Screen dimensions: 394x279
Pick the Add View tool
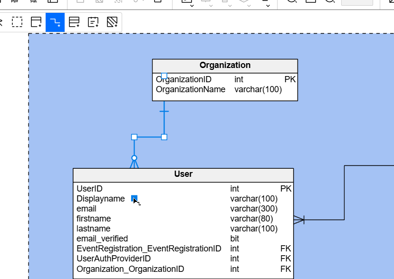coord(74,22)
